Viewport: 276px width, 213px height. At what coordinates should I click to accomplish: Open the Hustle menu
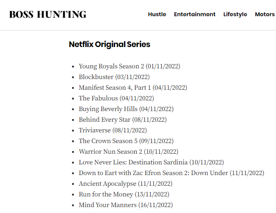(157, 14)
